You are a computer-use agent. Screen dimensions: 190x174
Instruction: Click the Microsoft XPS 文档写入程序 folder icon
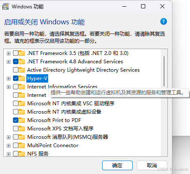click(22, 129)
